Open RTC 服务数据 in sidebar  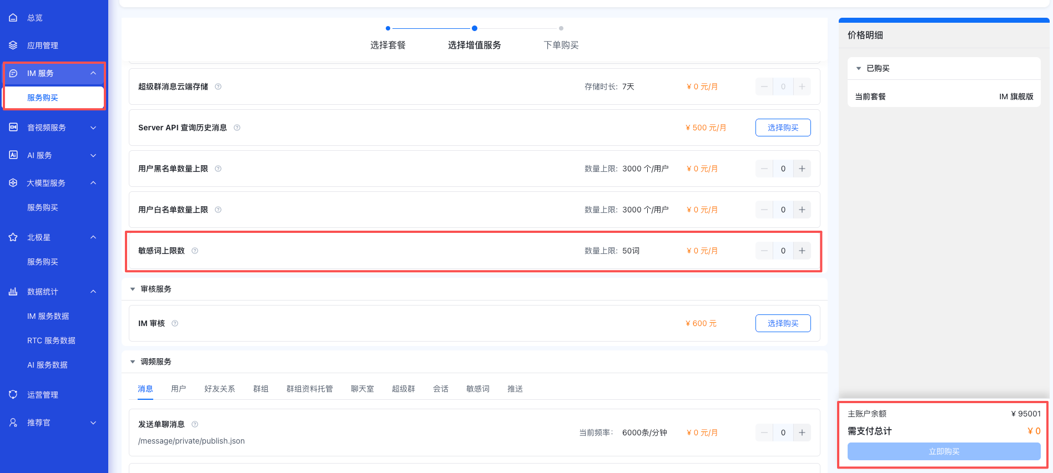coord(51,340)
